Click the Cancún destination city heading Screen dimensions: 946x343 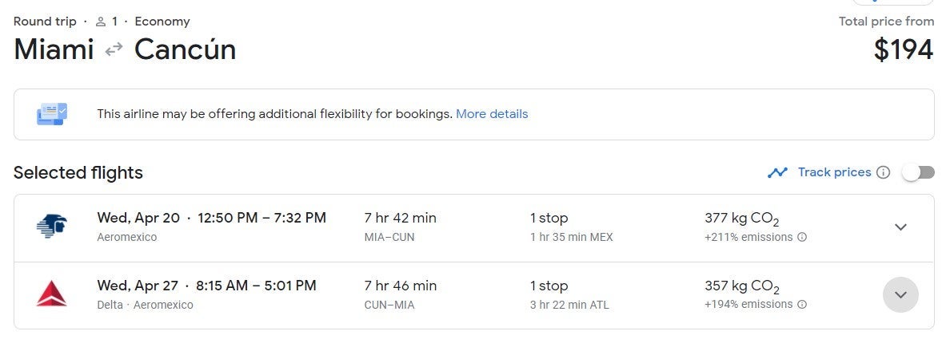point(185,49)
